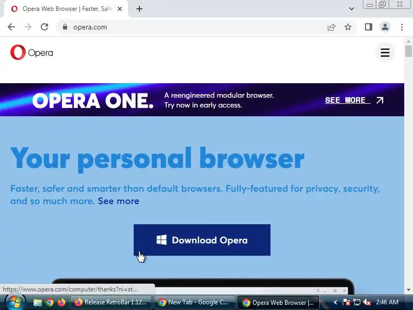
Task: Click the muted volume tray icon
Action: pyautogui.click(x=367, y=302)
